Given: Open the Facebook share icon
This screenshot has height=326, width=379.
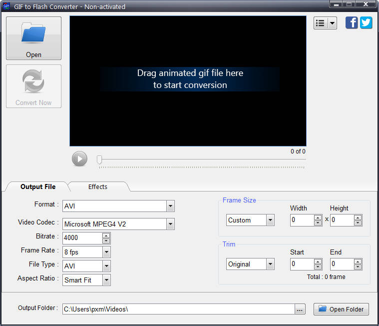Looking at the screenshot, I should tap(352, 22).
